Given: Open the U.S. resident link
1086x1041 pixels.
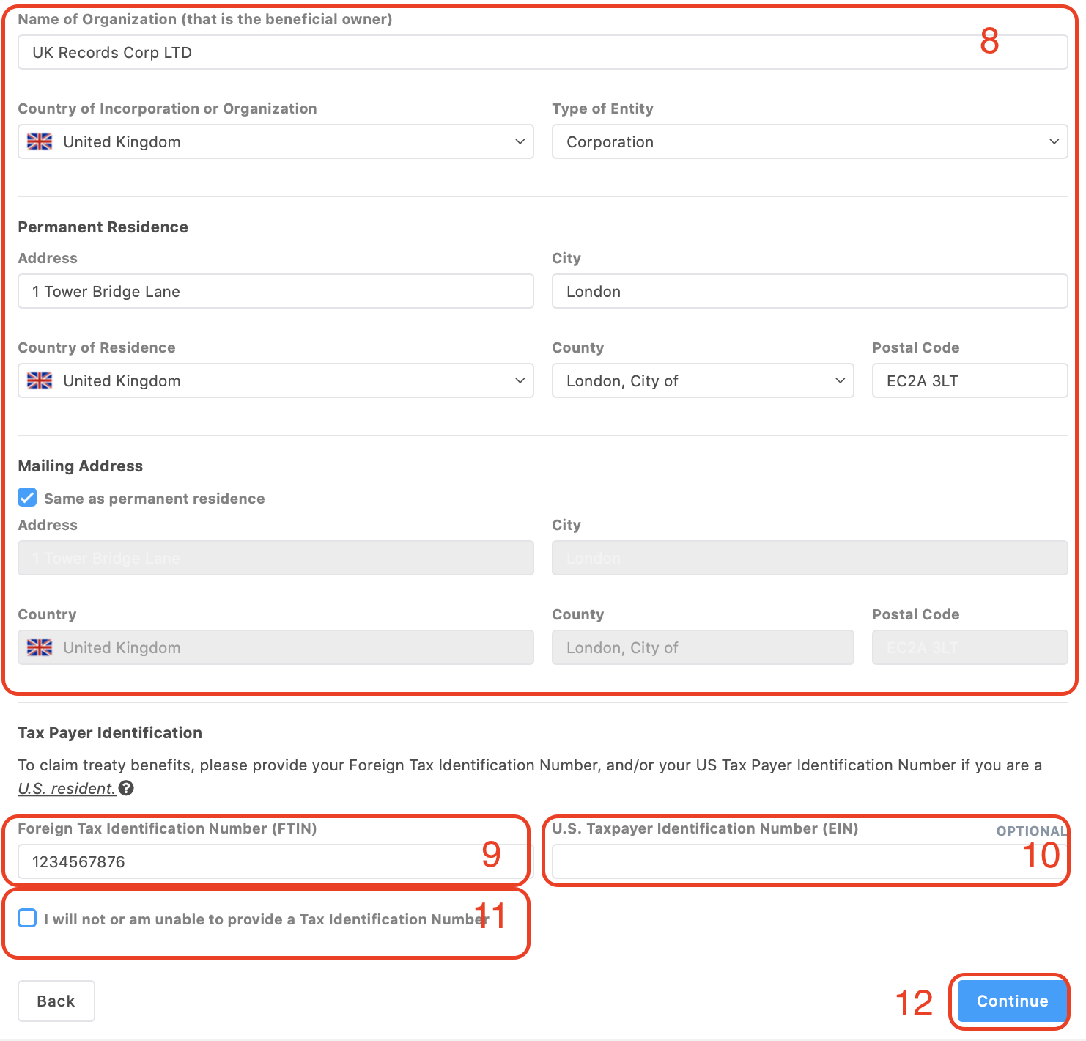Looking at the screenshot, I should click(x=67, y=788).
